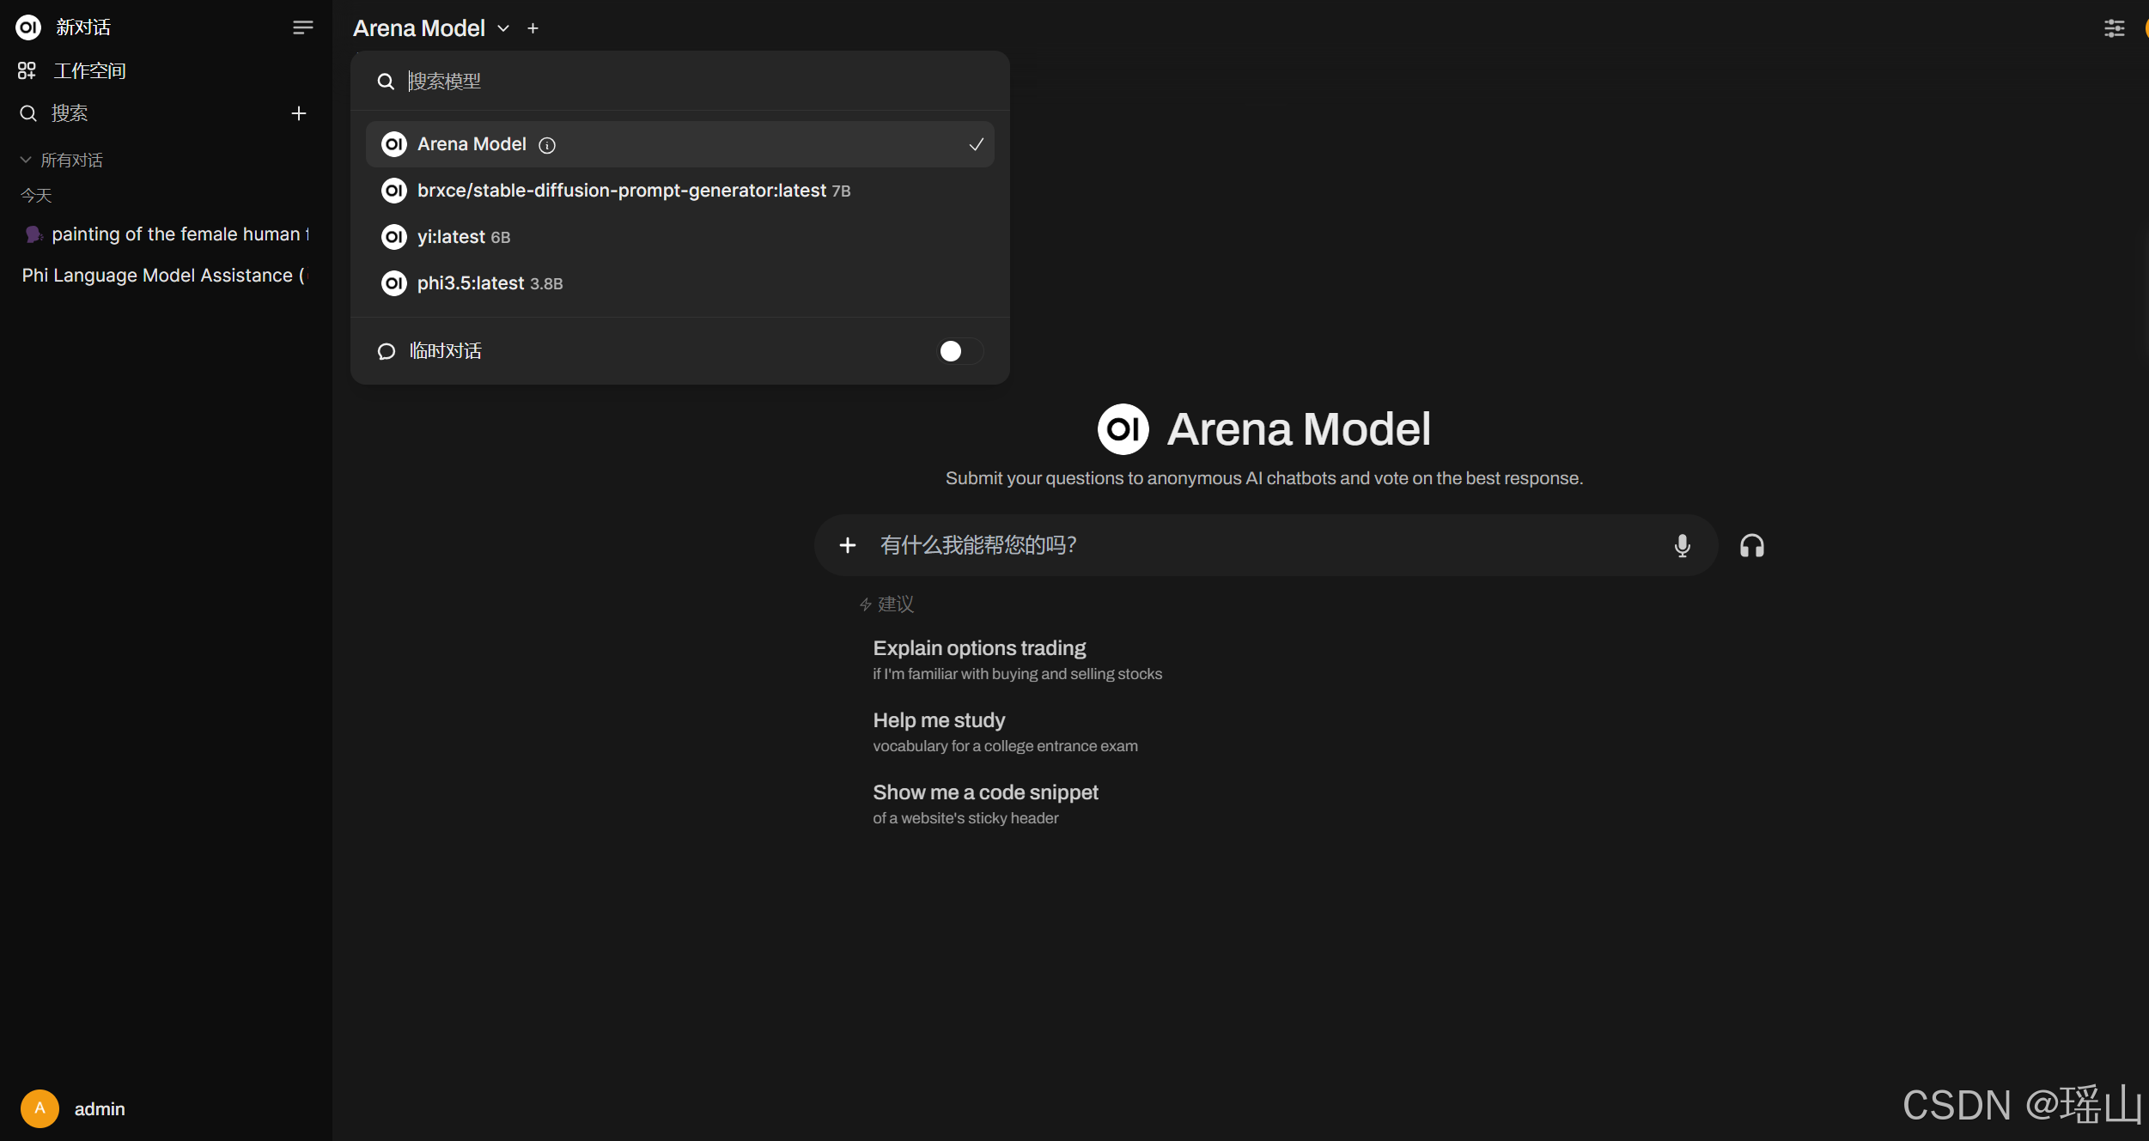Collapse the sidebar with the menu icon
2149x1141 pixels.
point(302,27)
